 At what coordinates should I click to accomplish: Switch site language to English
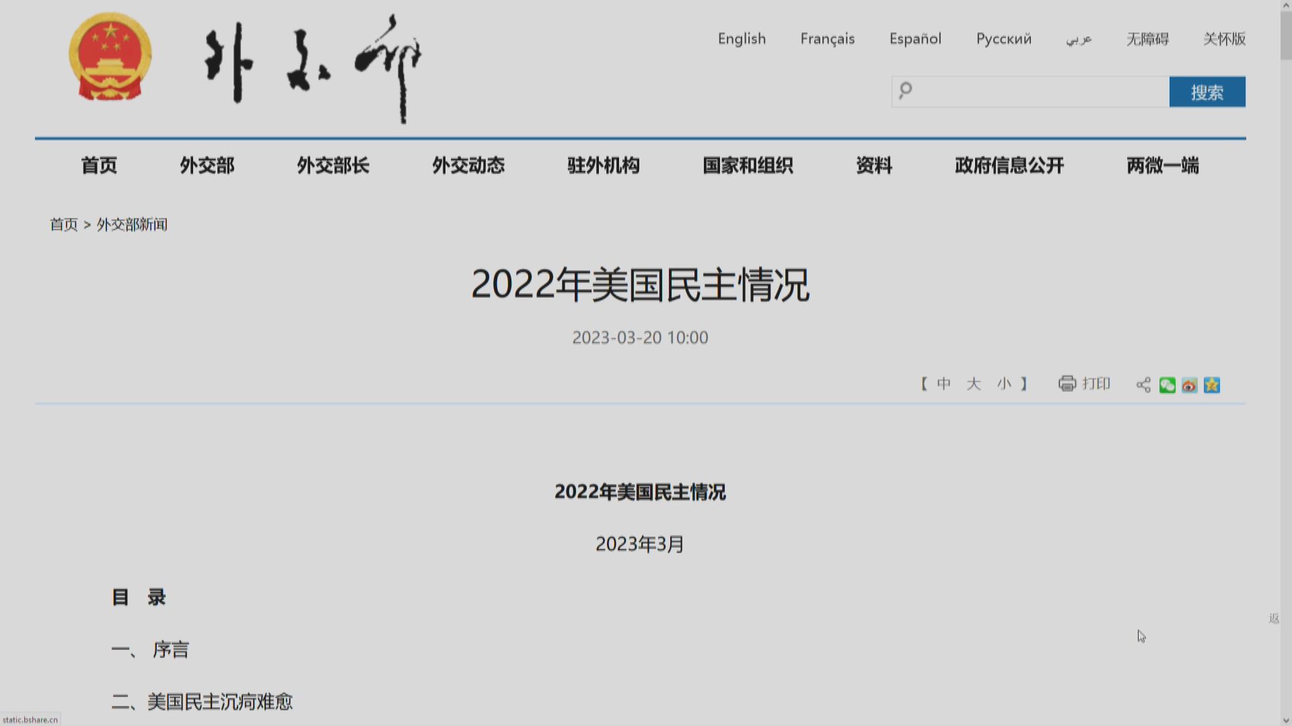point(741,39)
